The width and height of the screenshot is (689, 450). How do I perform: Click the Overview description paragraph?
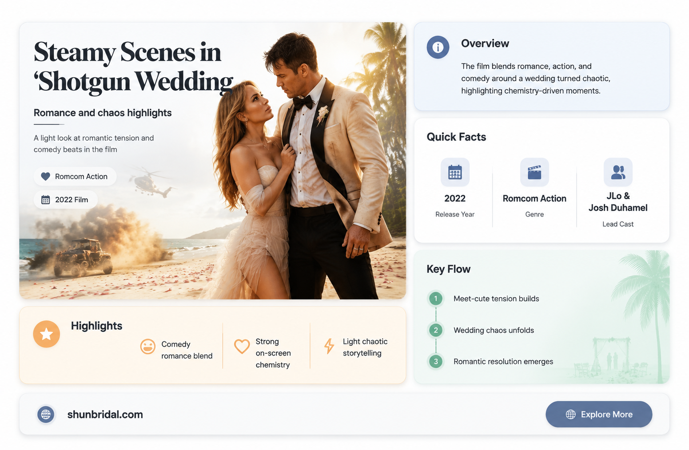[536, 79]
